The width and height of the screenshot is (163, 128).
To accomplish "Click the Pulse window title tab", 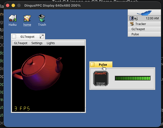I will (x=101, y=65).
